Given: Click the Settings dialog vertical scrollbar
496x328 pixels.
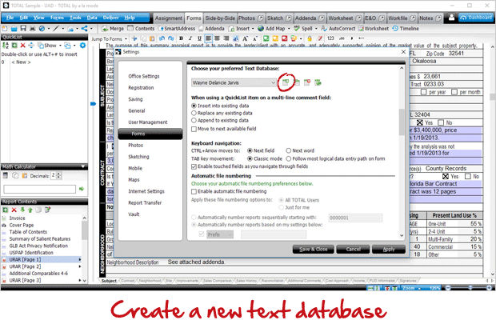Looking at the screenshot, I should click(x=402, y=122).
